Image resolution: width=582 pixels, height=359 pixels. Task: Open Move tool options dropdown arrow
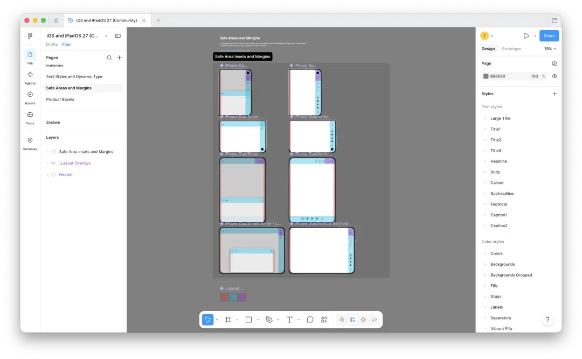point(217,320)
